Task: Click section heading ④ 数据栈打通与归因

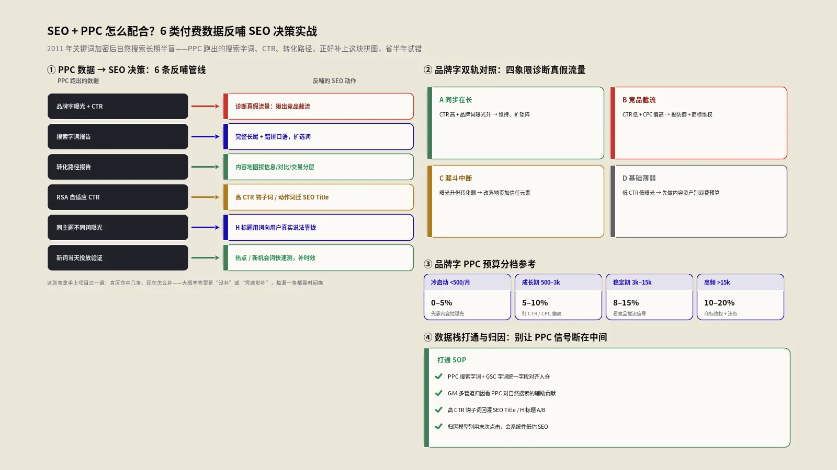Action: pos(515,337)
